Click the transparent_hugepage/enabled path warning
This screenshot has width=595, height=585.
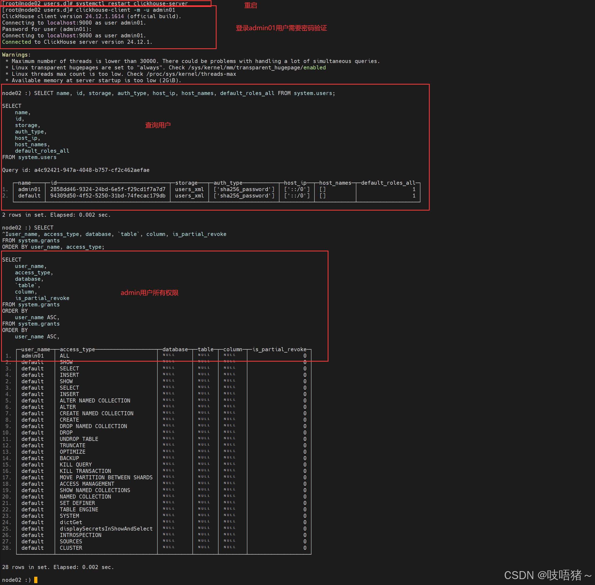257,68
